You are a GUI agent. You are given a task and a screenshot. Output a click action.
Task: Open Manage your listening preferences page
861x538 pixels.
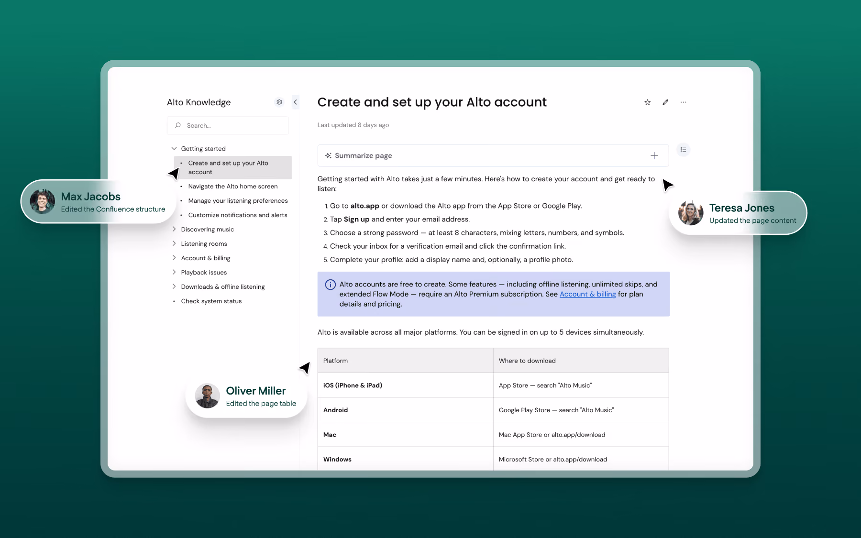pyautogui.click(x=238, y=201)
